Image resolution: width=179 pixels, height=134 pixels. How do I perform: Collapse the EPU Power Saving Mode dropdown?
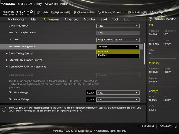pos(118,47)
